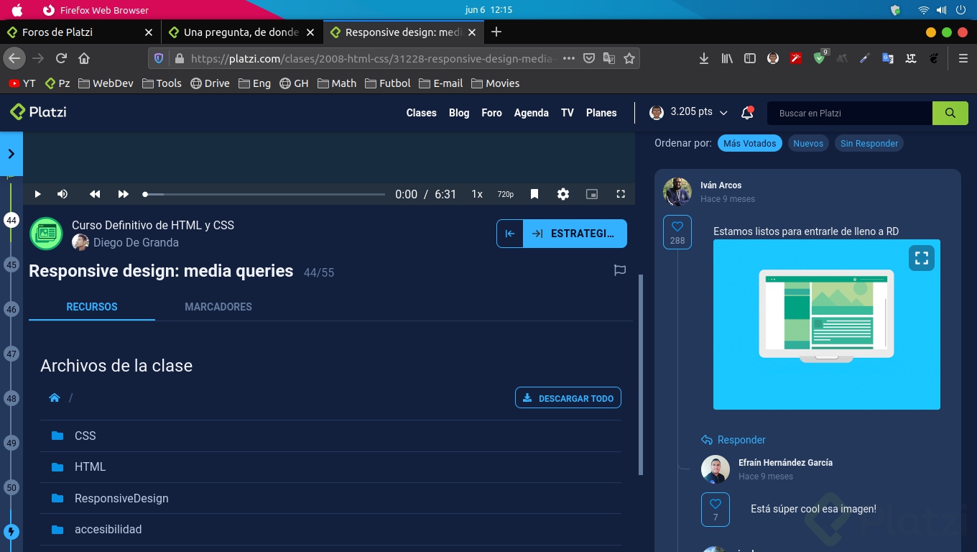
Task: Enable picture-in-picture mode in video player
Action: tap(592, 194)
